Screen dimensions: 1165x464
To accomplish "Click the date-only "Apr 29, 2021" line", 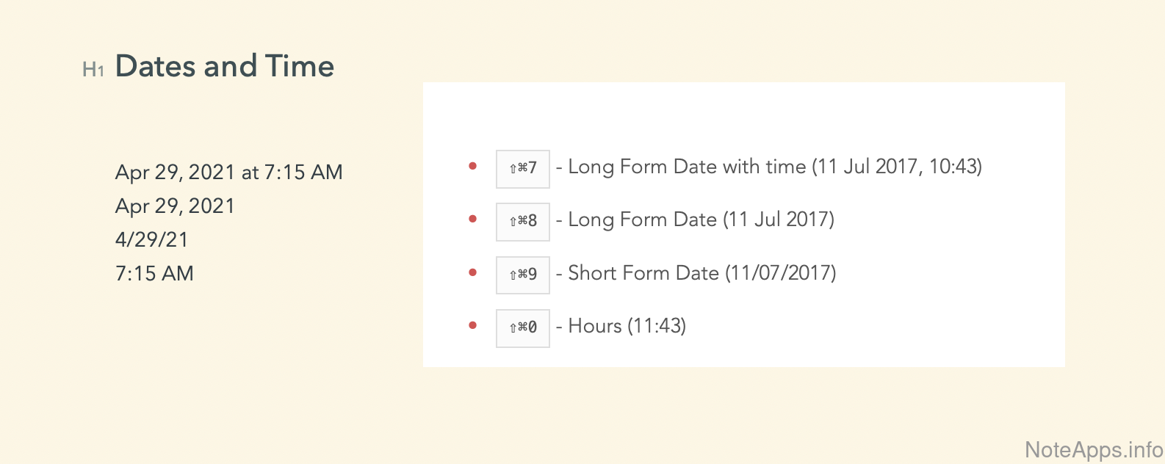I will click(x=175, y=206).
